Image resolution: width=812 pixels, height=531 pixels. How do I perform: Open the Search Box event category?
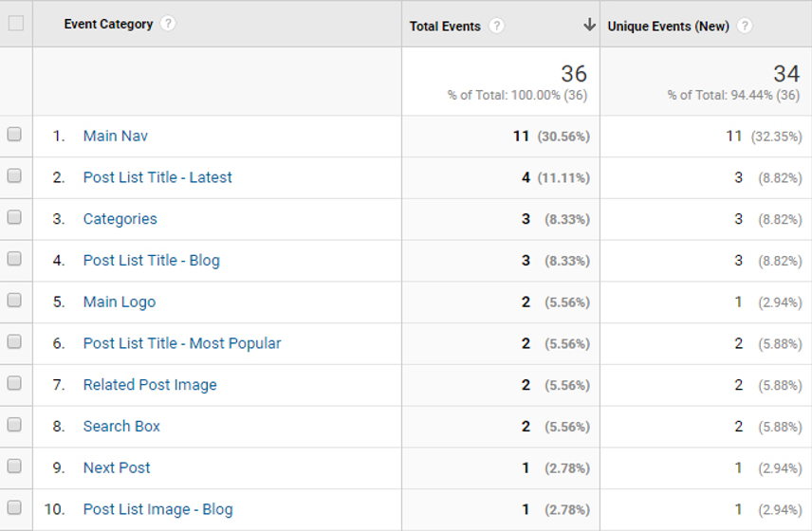point(121,427)
